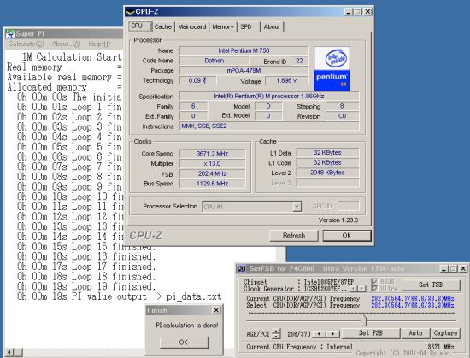Image resolution: width=470 pixels, height=358 pixels.
Task: Click the Core Speed value 3671.2 MHz
Action: pos(213,154)
